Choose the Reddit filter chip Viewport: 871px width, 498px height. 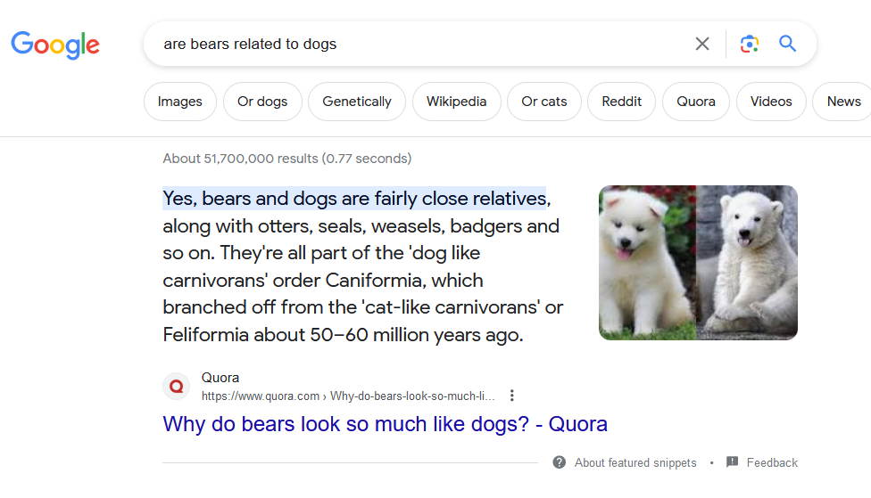(621, 102)
